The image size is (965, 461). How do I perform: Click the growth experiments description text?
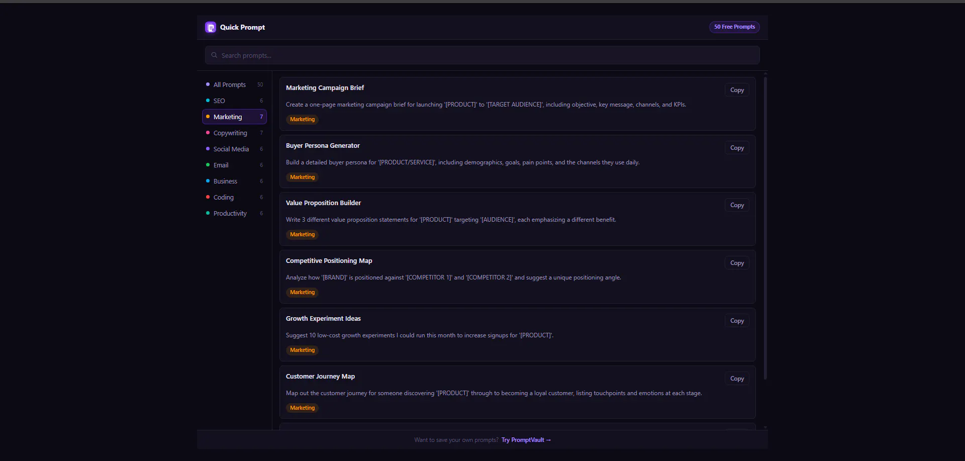pos(420,335)
